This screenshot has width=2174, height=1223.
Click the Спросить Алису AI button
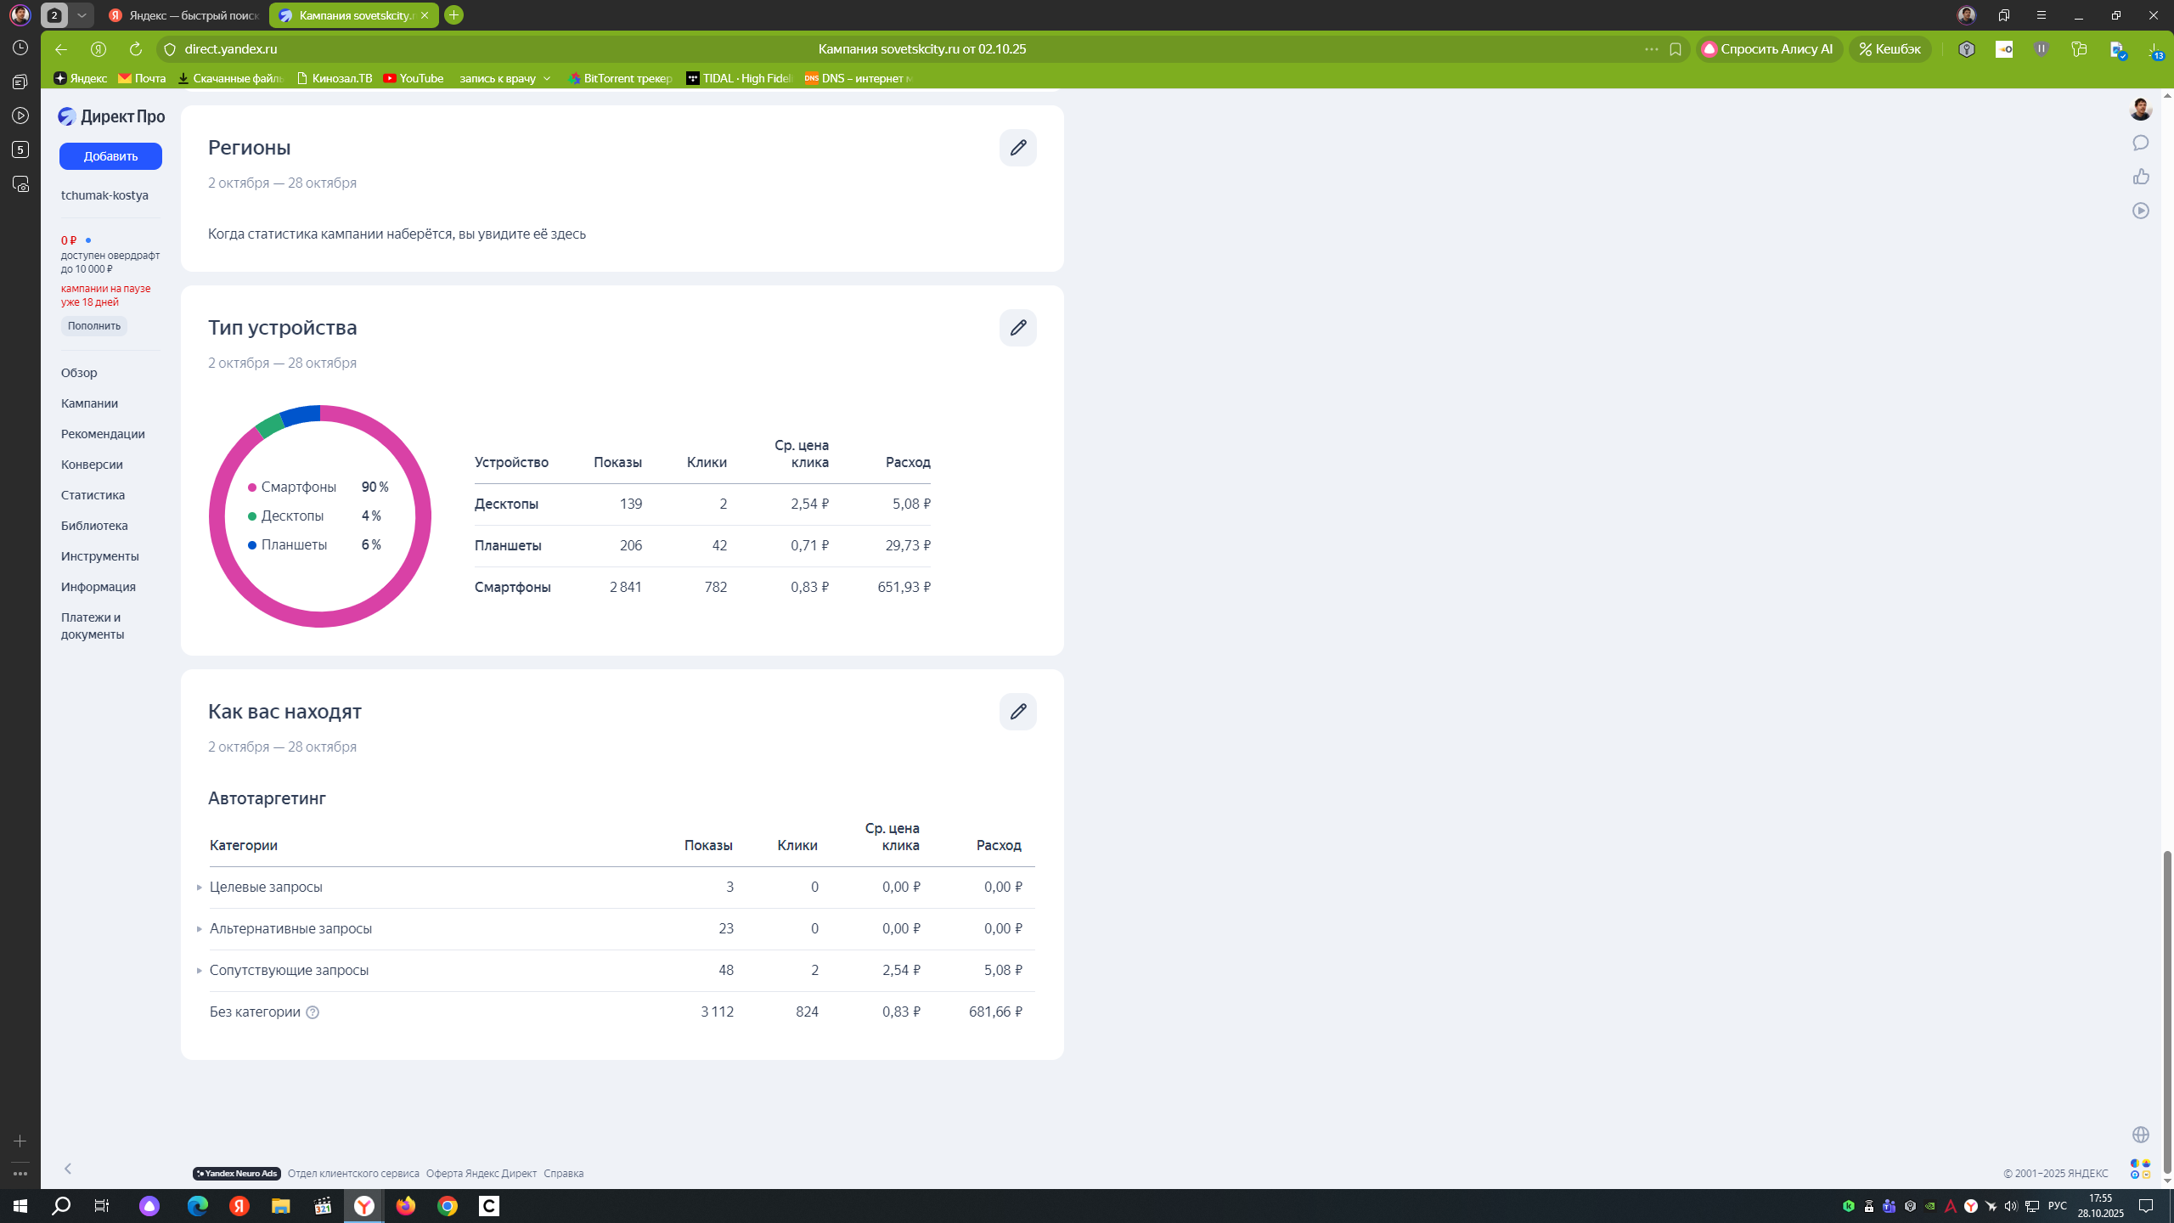pyautogui.click(x=1768, y=49)
